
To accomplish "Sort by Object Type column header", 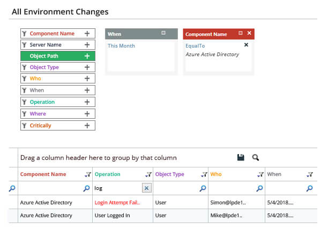I will pyautogui.click(x=170, y=174).
